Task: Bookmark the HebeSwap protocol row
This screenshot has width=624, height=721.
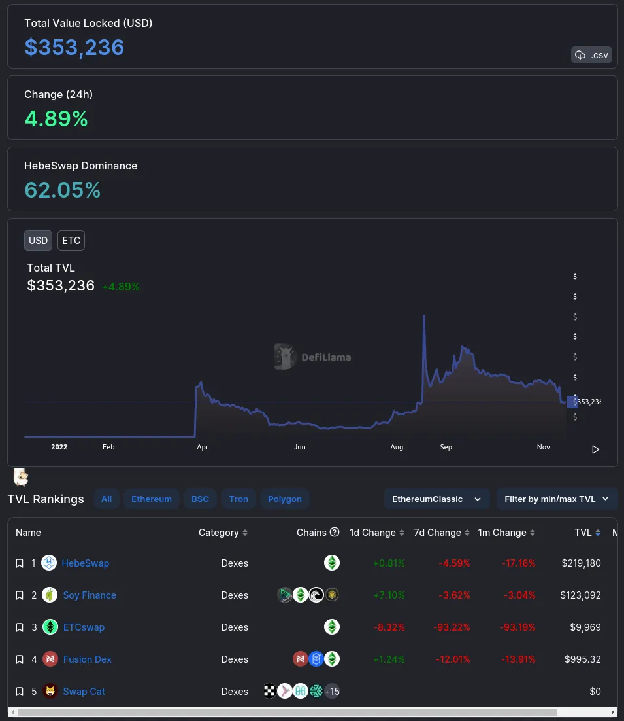Action: [x=20, y=563]
